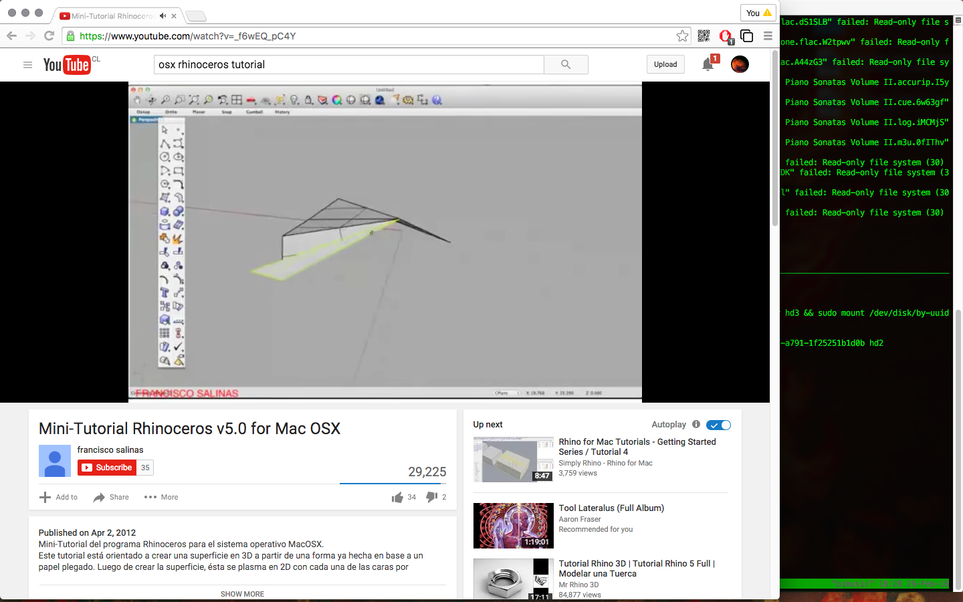This screenshot has height=602, width=963.
Task: Click the Tool Lateralus album thumbnail
Action: (514, 526)
